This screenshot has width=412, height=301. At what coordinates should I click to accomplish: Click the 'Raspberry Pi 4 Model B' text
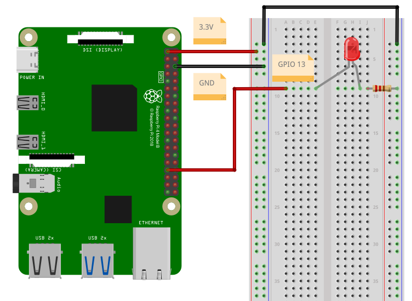coord(158,127)
